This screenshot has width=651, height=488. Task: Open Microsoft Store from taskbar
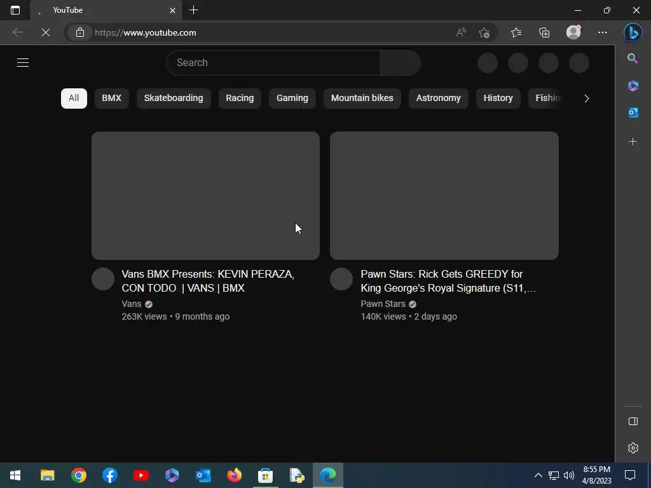265,475
